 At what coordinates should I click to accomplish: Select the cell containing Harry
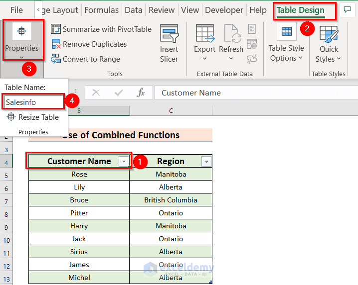click(x=79, y=226)
